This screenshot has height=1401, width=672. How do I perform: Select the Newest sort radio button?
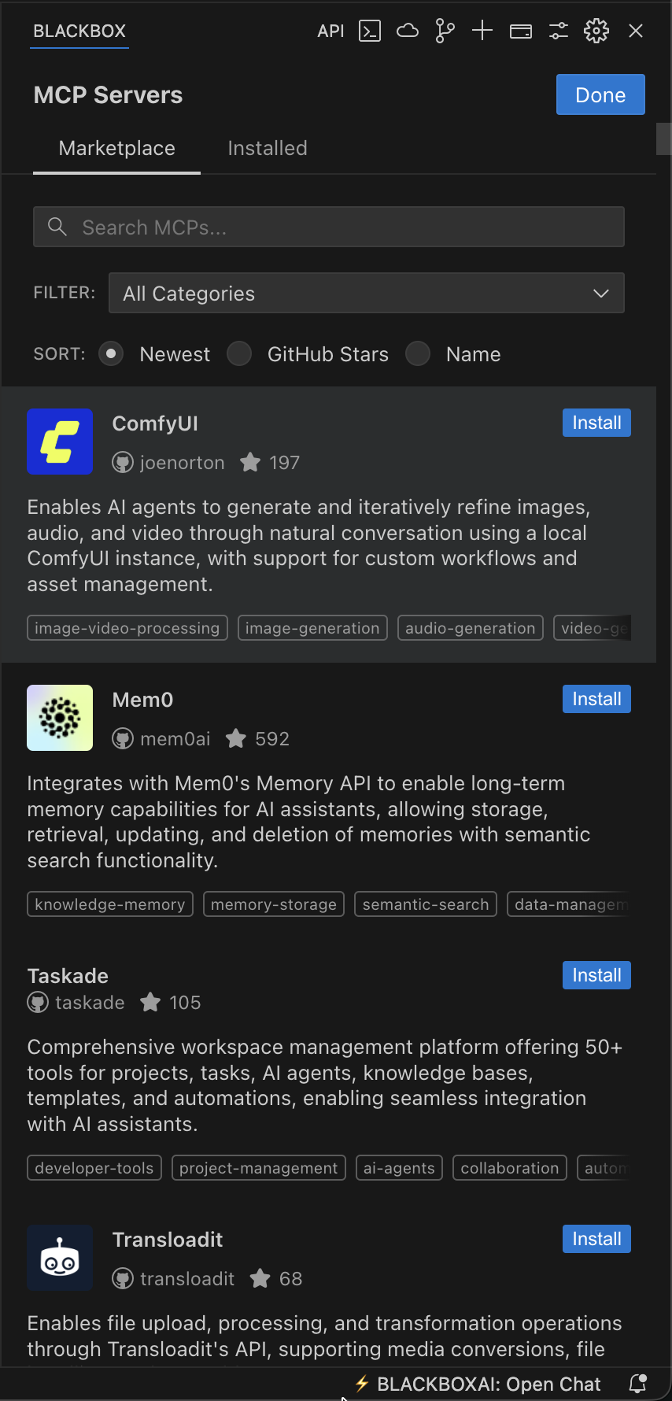(111, 354)
